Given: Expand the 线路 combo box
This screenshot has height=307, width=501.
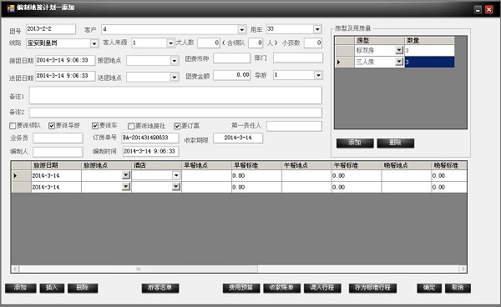Looking at the screenshot, I should (94, 43).
